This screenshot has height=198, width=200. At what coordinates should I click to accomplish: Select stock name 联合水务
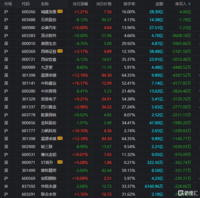pyautogui.click(x=49, y=194)
